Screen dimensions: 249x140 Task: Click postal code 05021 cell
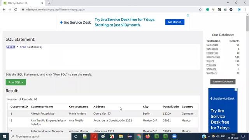167,121
